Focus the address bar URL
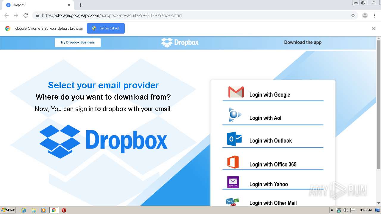Image resolution: width=381 pixels, height=214 pixels. [x=112, y=15]
